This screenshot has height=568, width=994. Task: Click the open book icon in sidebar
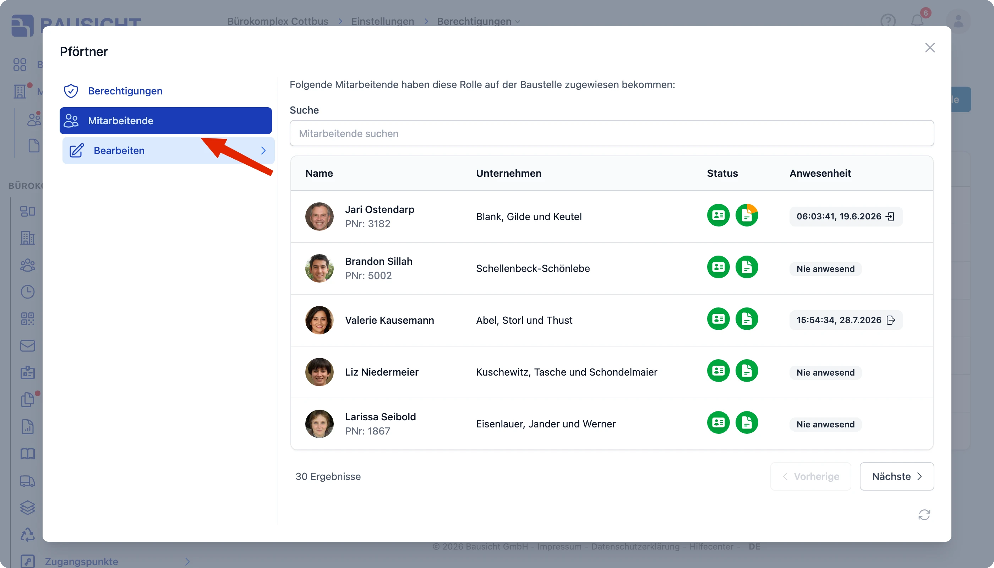pyautogui.click(x=28, y=454)
